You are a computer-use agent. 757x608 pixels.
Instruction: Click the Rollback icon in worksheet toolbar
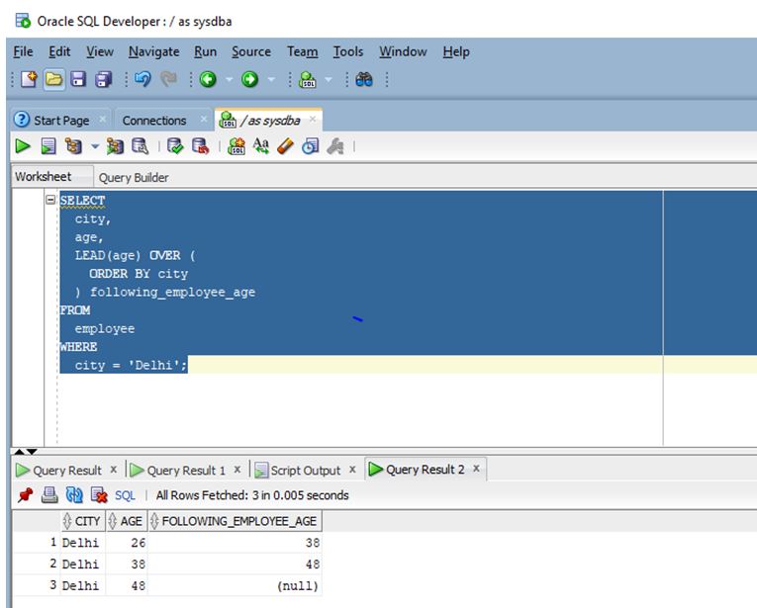tap(199, 146)
